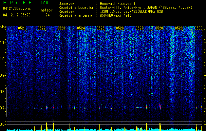Click the 0530 time marker
This screenshot has height=131, width=206.
198,28
